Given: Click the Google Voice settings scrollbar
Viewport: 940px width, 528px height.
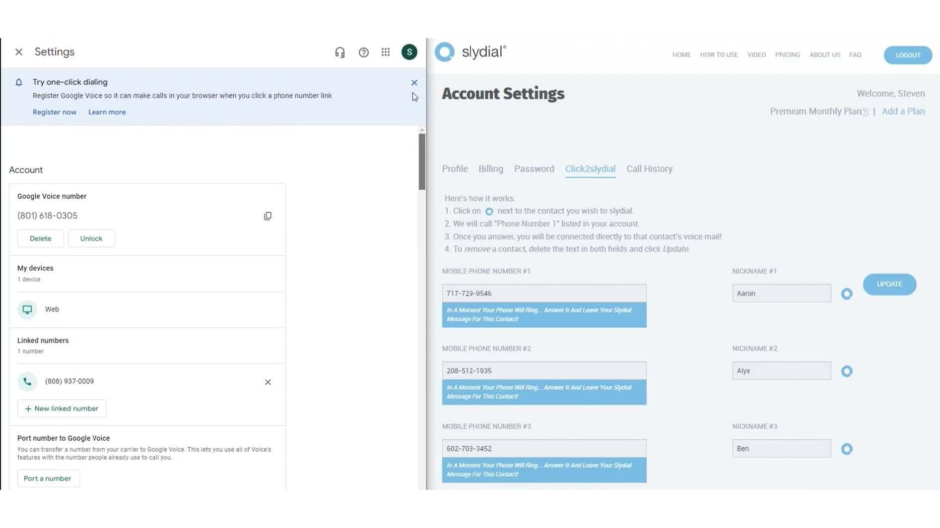Looking at the screenshot, I should pyautogui.click(x=422, y=162).
